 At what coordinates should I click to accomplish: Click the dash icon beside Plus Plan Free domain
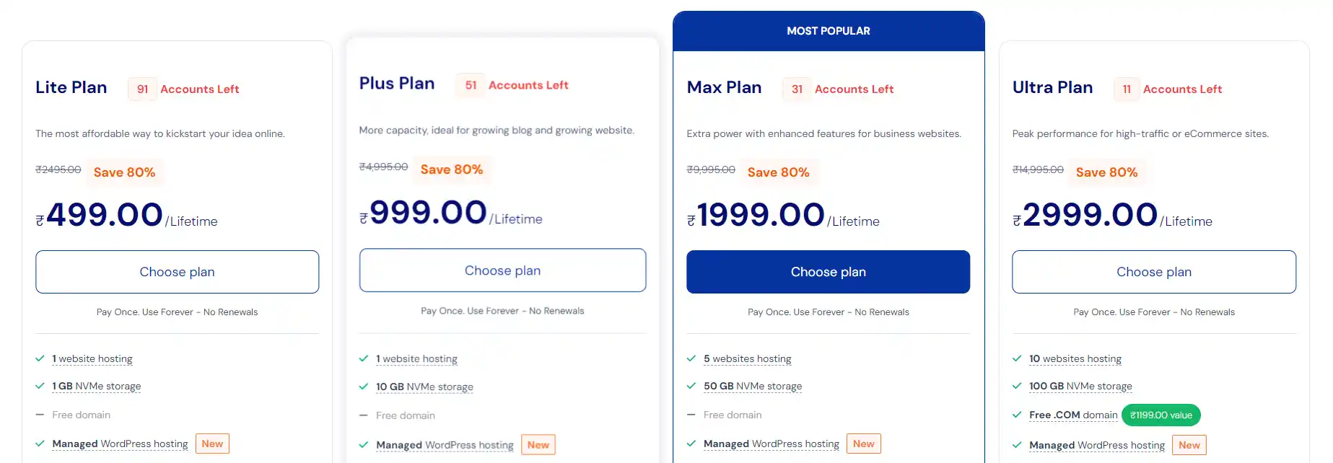[x=364, y=415]
